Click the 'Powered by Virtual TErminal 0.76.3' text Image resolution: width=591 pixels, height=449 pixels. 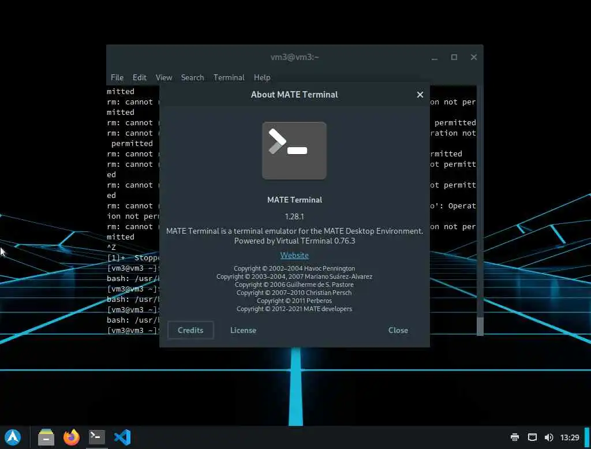click(x=294, y=241)
